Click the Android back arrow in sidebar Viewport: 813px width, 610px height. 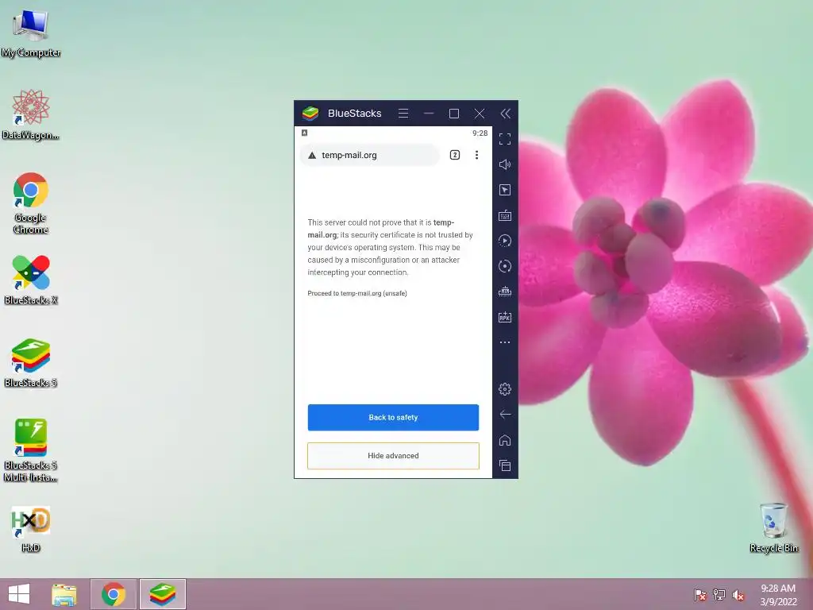504,414
